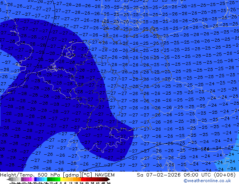Click the 'NAVGEM' model label

(104, 175)
